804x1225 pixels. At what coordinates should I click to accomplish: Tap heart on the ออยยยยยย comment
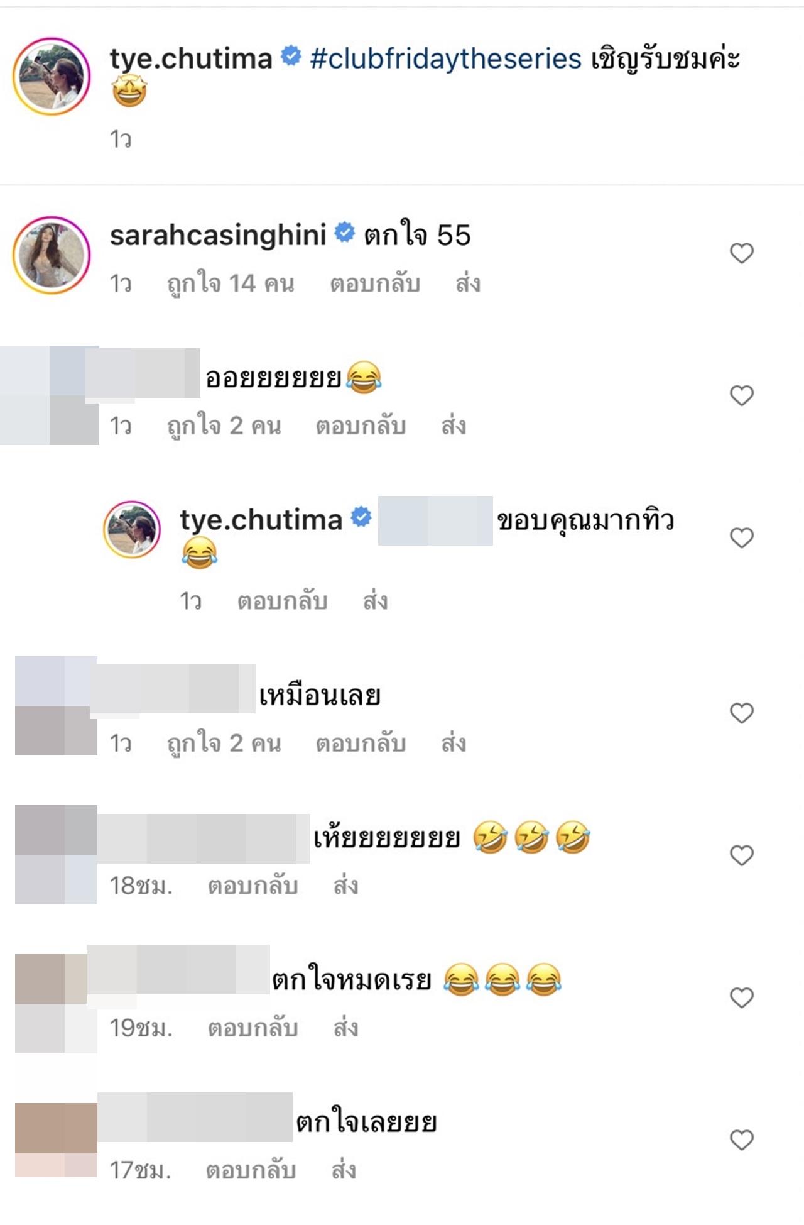click(741, 395)
